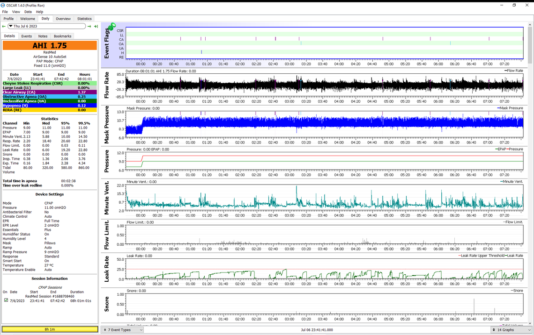This screenshot has width=534, height=335.
Task: Click the Clear Airway (CA) row
Action: coord(50,92)
